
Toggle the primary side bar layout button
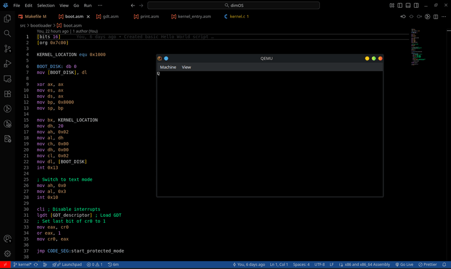400,5
